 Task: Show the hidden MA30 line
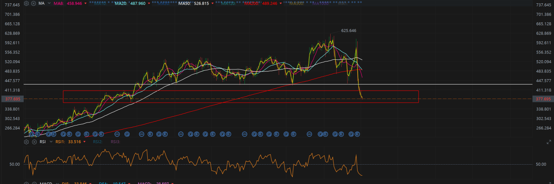point(163,3)
